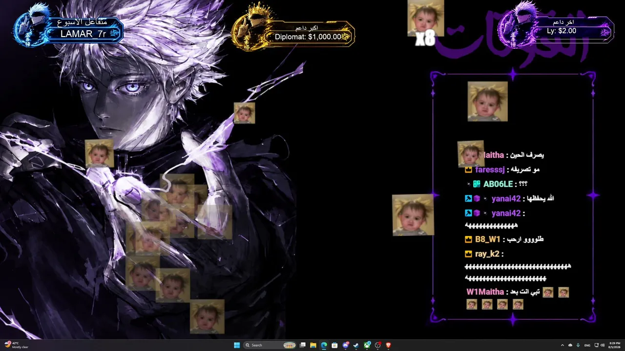Viewport: 625px width, 351px height.
Task: Click the B8_W1 username in chat
Action: 488,239
